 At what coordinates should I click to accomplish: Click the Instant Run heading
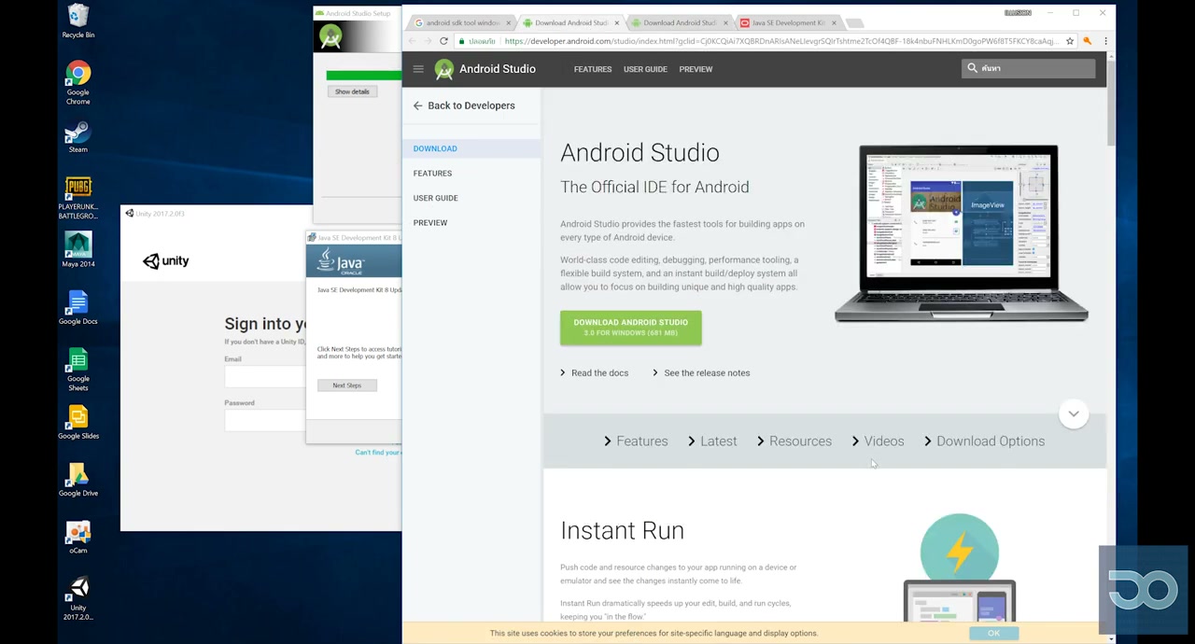[622, 530]
